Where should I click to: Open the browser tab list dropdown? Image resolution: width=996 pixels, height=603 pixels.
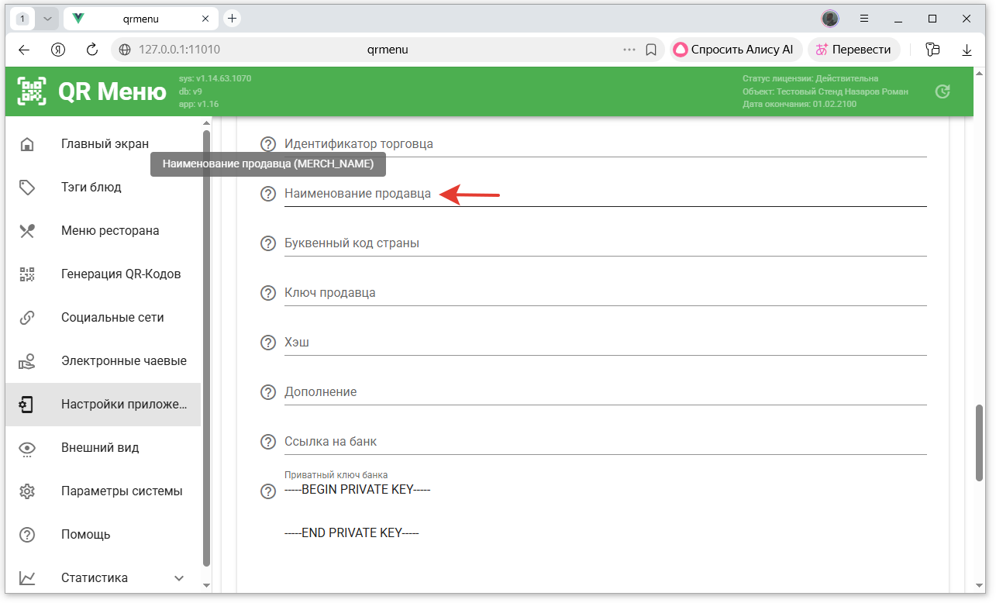(47, 19)
